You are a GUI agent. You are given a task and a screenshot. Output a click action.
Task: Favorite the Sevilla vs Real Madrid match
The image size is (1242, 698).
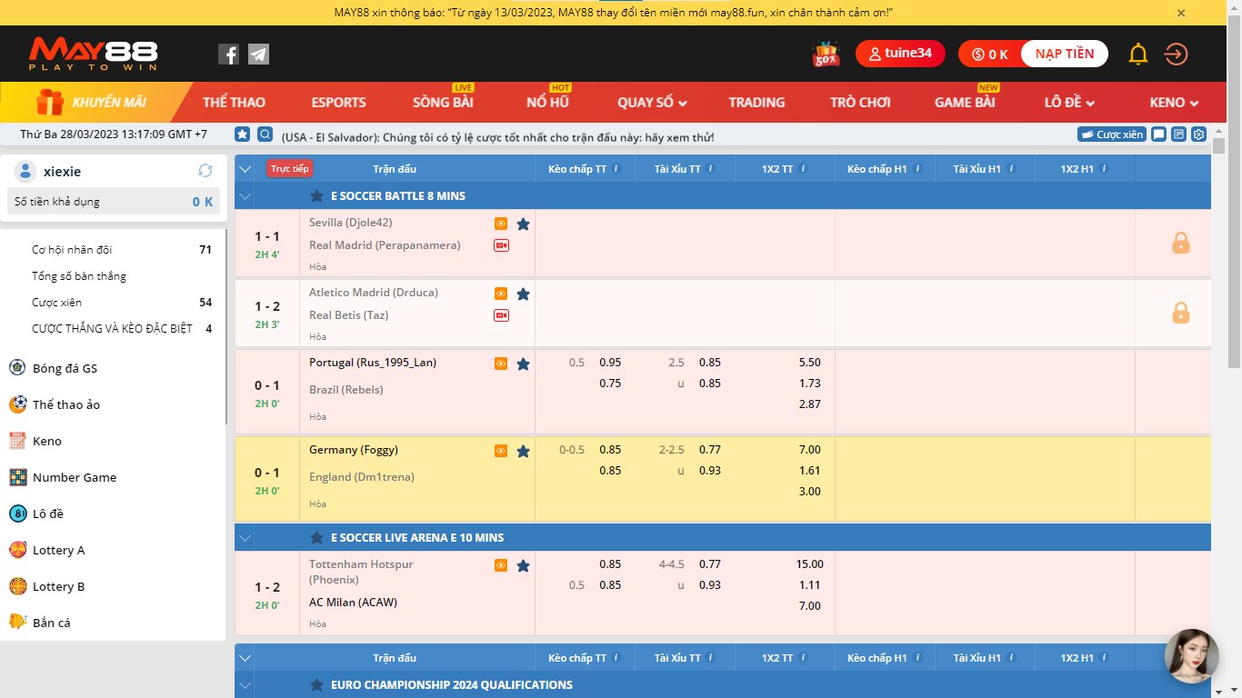point(523,224)
